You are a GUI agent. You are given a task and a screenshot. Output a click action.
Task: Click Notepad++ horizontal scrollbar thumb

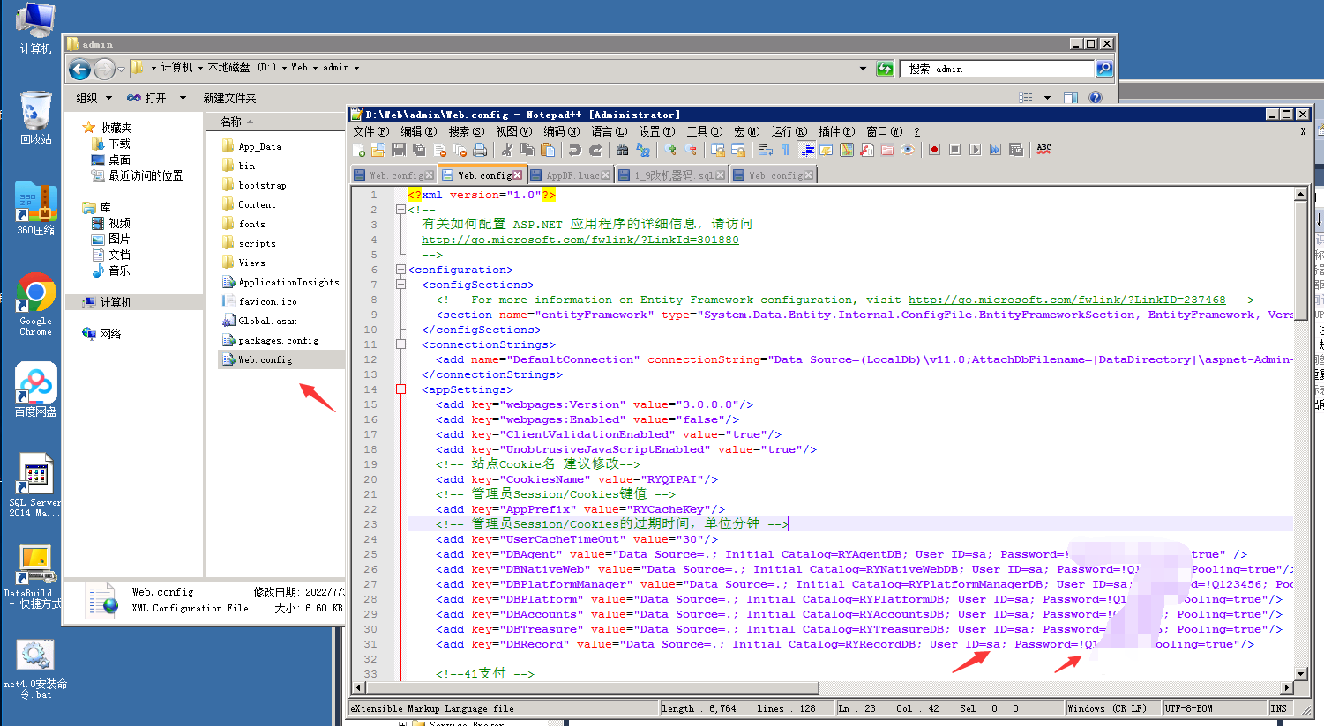pos(593,687)
